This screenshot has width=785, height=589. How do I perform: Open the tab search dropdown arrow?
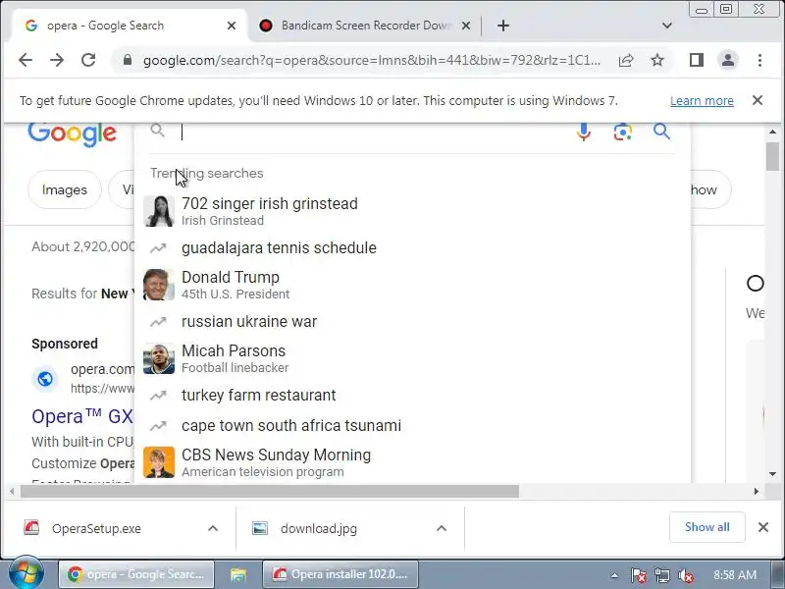coord(667,26)
